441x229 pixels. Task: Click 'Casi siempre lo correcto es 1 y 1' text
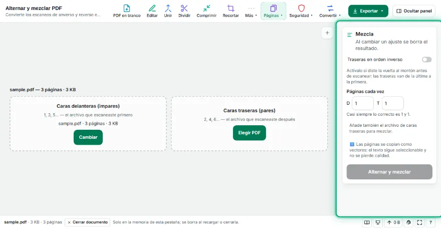378,114
